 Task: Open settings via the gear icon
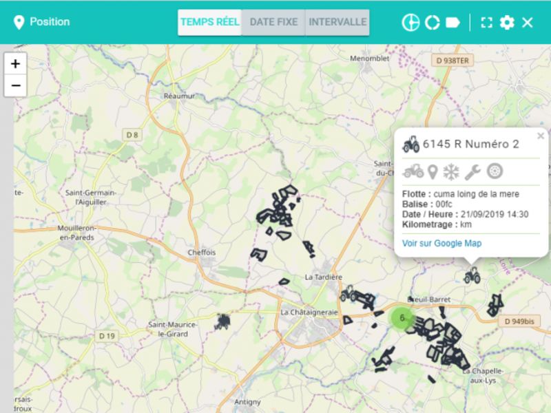(507, 23)
